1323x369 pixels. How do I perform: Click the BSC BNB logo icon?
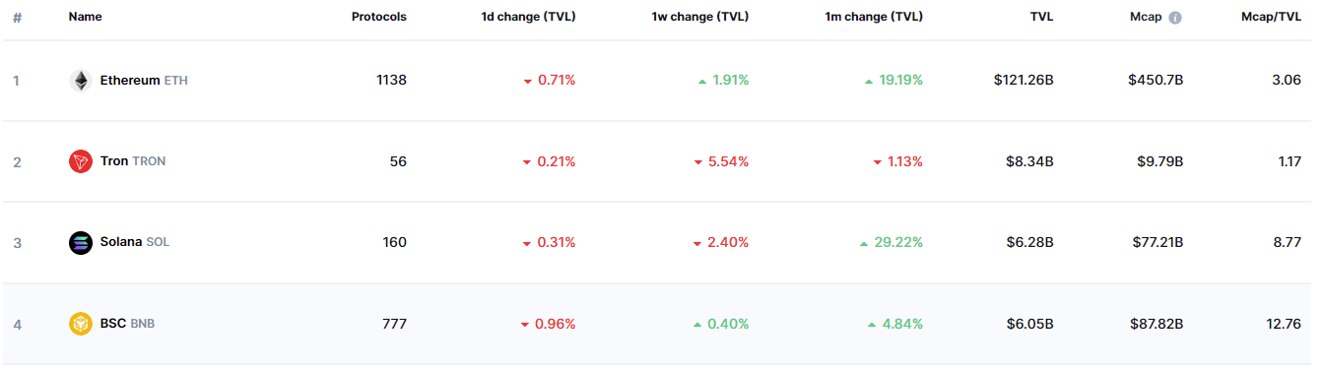(81, 324)
